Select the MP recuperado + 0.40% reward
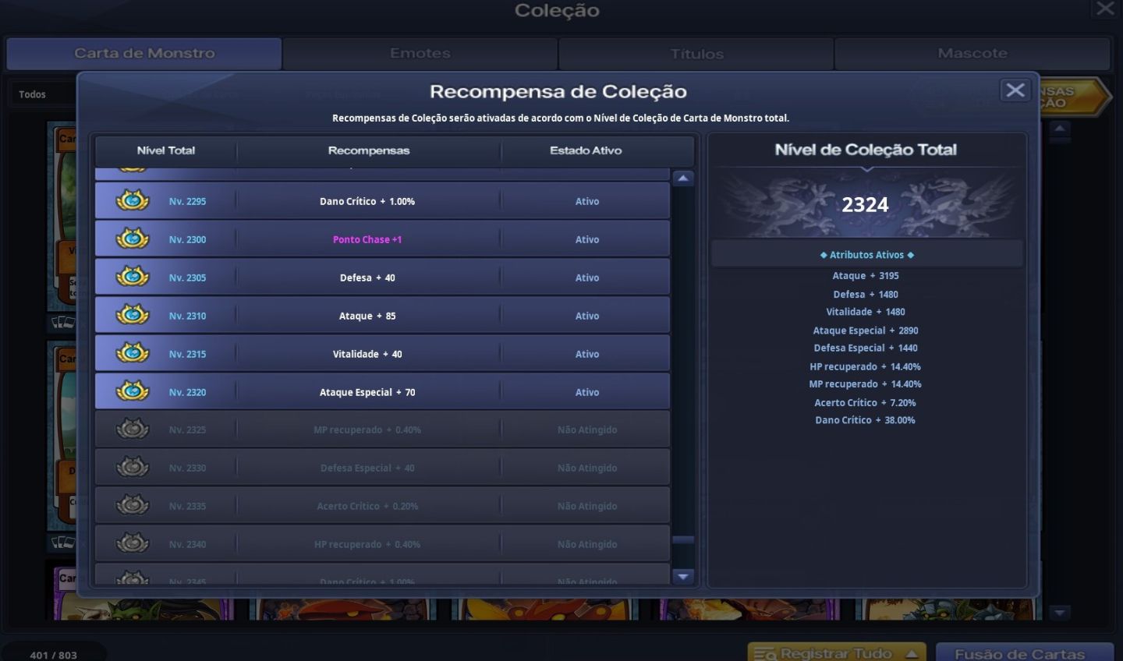Viewport: 1123px width, 661px height. click(x=367, y=429)
